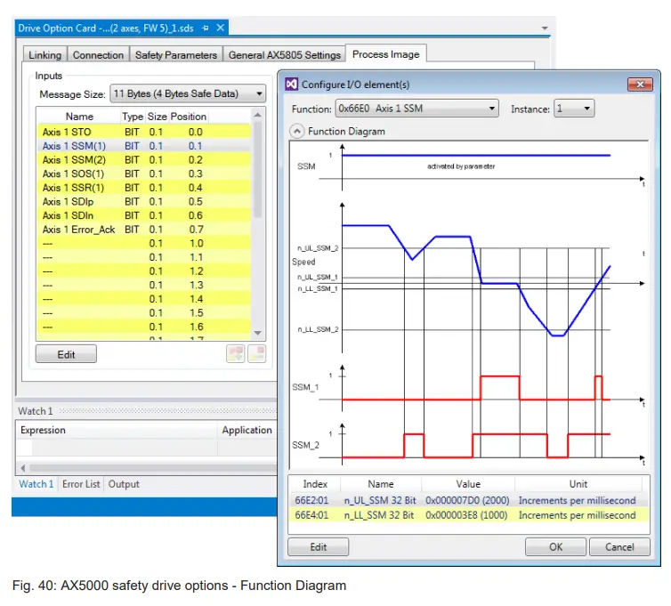Click the down arrow of the Inputs list scrollbar

[257, 333]
